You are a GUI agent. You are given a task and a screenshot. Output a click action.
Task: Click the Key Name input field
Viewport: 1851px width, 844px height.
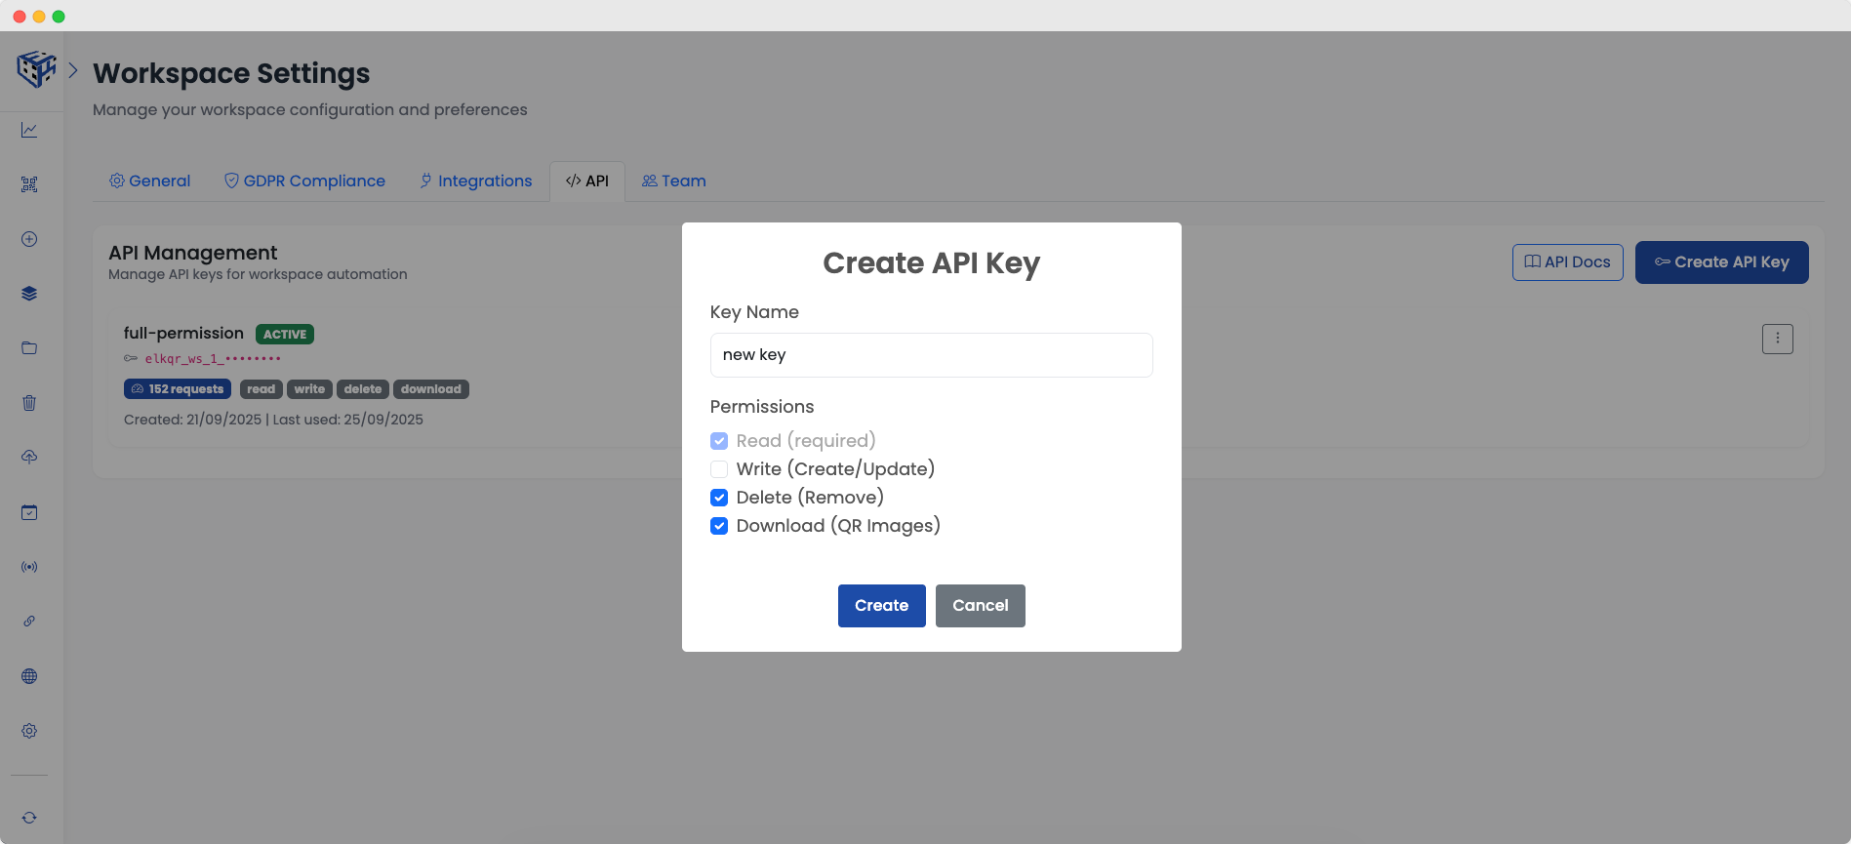tap(931, 355)
